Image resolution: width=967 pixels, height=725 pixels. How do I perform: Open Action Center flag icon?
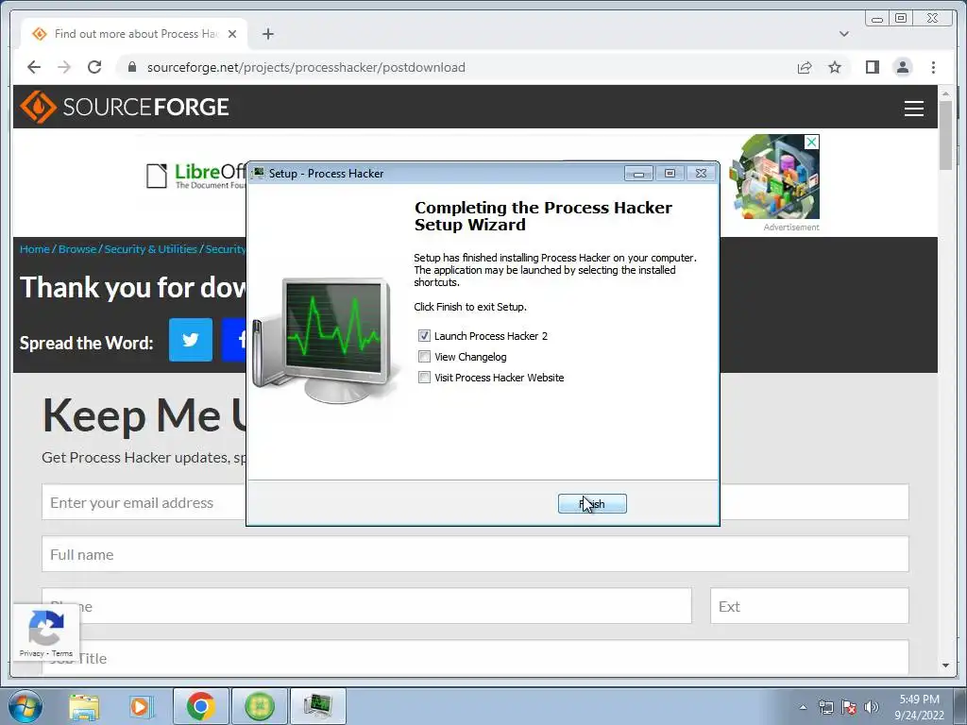(849, 707)
